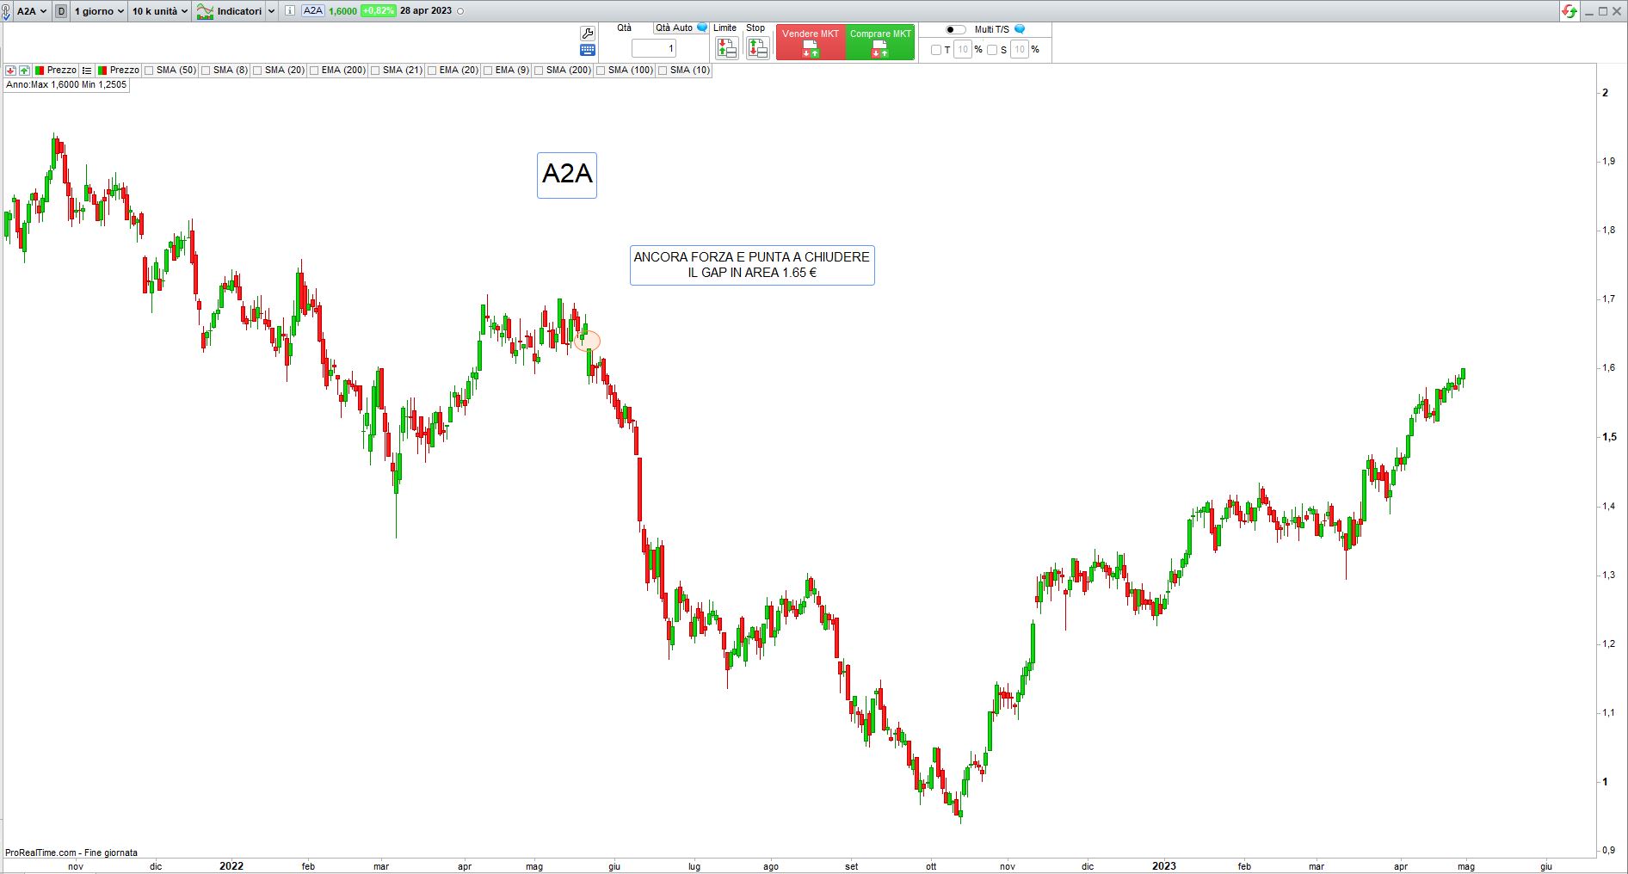Maximize the chart window
1628x874 pixels.
tap(1603, 11)
